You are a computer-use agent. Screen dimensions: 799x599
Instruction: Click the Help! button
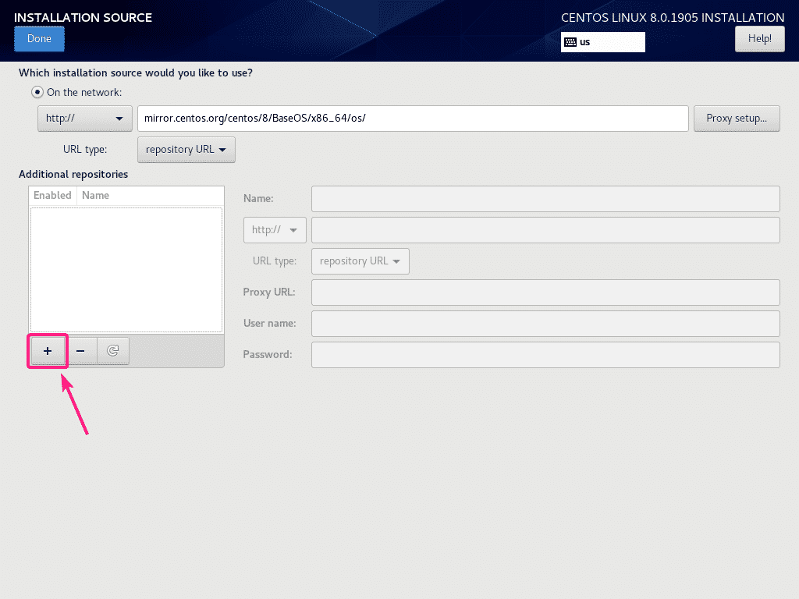tap(759, 39)
